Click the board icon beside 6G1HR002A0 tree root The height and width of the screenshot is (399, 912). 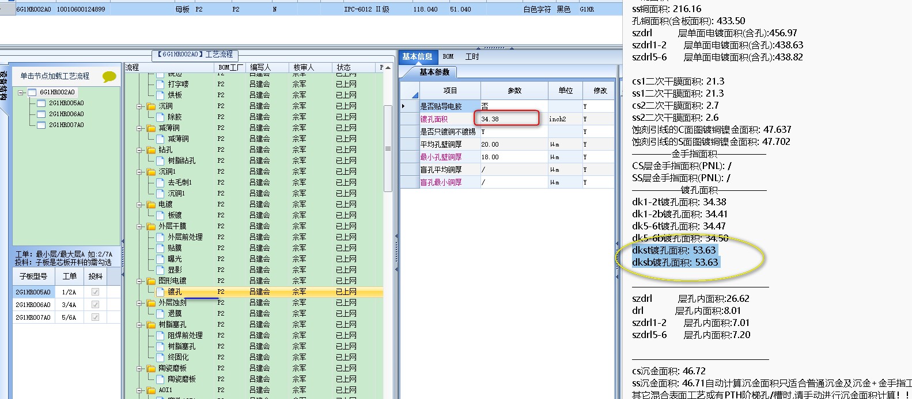32,92
